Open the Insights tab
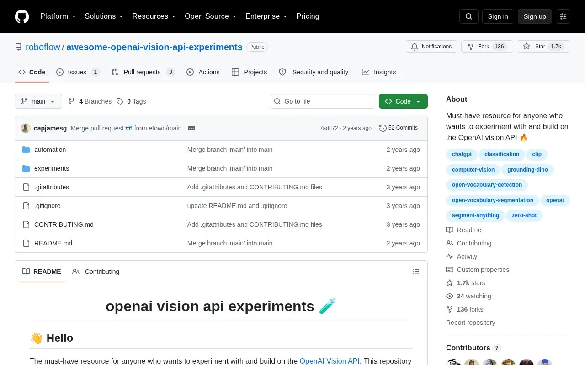 379,72
